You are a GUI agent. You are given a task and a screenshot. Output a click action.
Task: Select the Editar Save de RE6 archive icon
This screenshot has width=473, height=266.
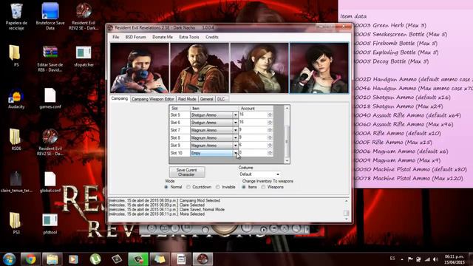pyautogui.click(x=50, y=58)
